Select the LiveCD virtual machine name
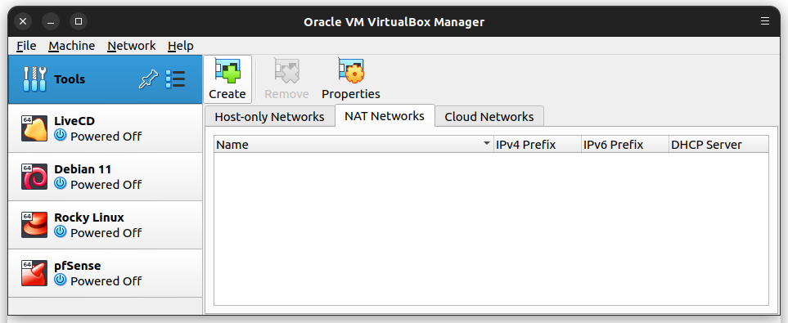The height and width of the screenshot is (323, 788). pos(74,121)
